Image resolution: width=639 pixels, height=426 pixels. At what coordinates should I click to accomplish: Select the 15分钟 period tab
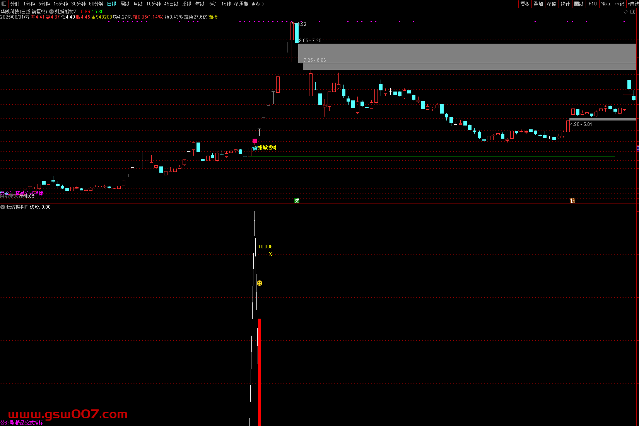coord(61,4)
